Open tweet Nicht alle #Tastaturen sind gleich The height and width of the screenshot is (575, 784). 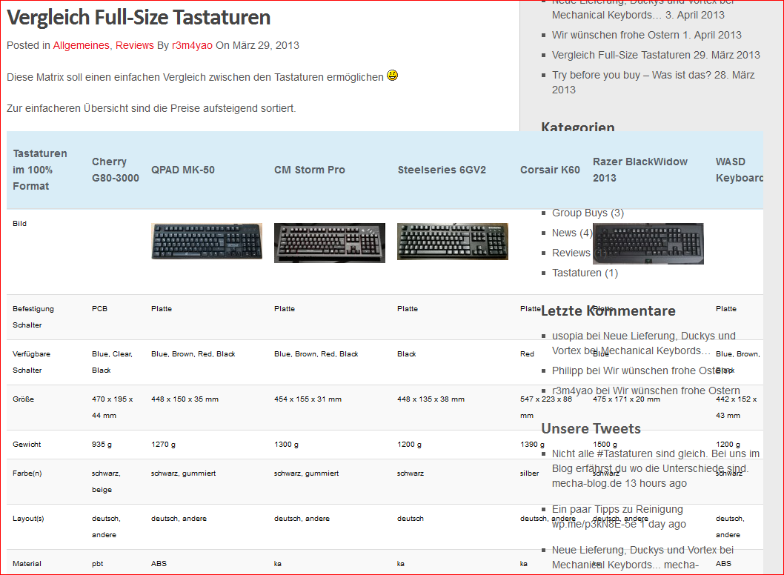[656, 468]
